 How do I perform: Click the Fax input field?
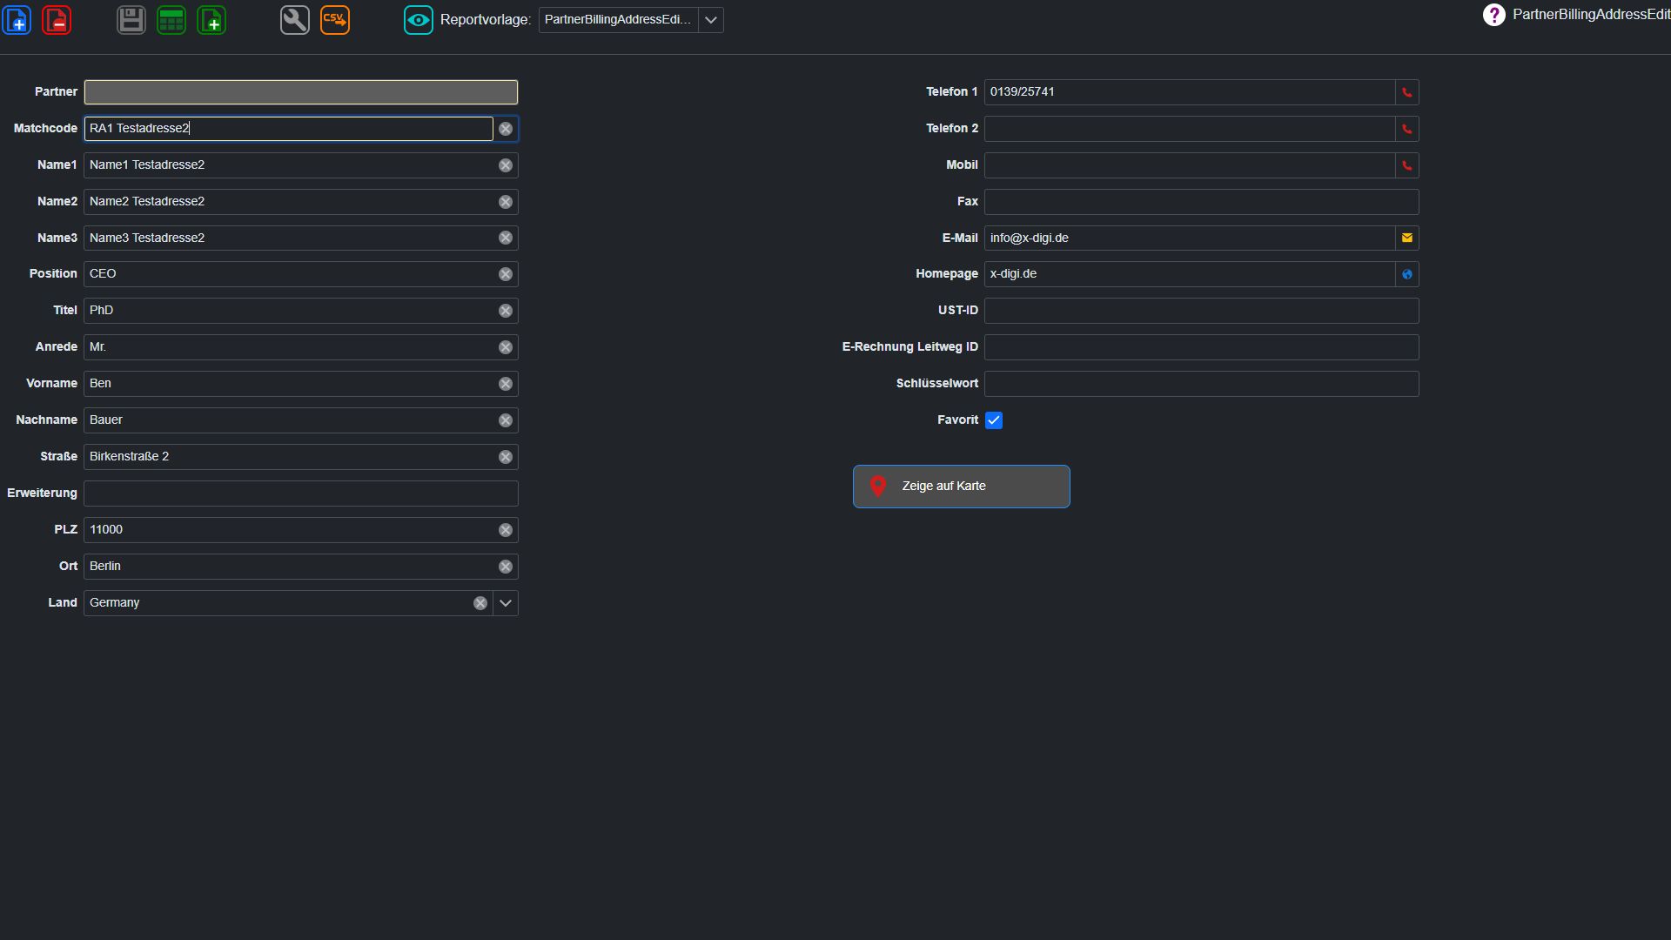[1202, 202]
